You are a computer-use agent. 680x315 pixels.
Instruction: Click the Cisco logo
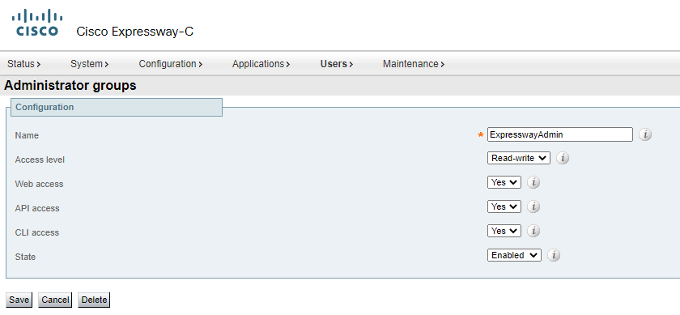37,23
